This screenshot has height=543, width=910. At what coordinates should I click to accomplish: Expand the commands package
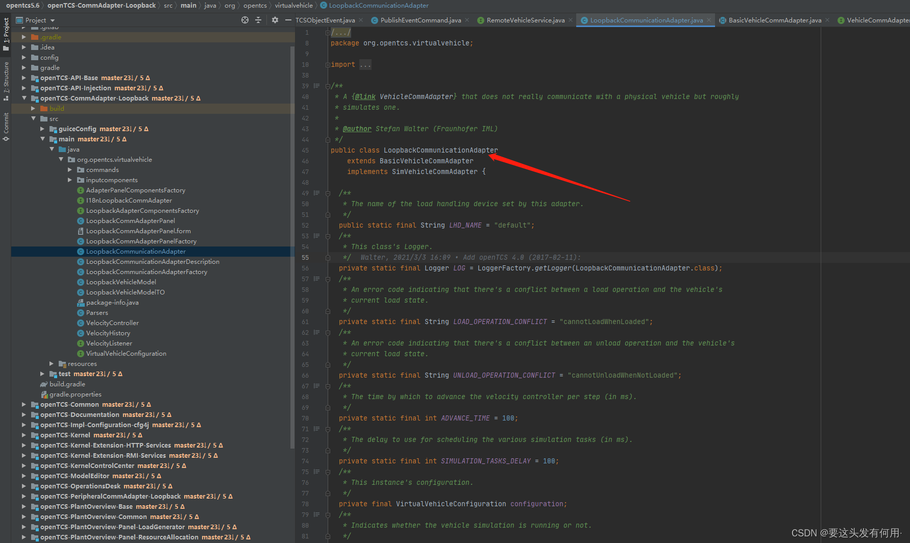[x=69, y=169]
